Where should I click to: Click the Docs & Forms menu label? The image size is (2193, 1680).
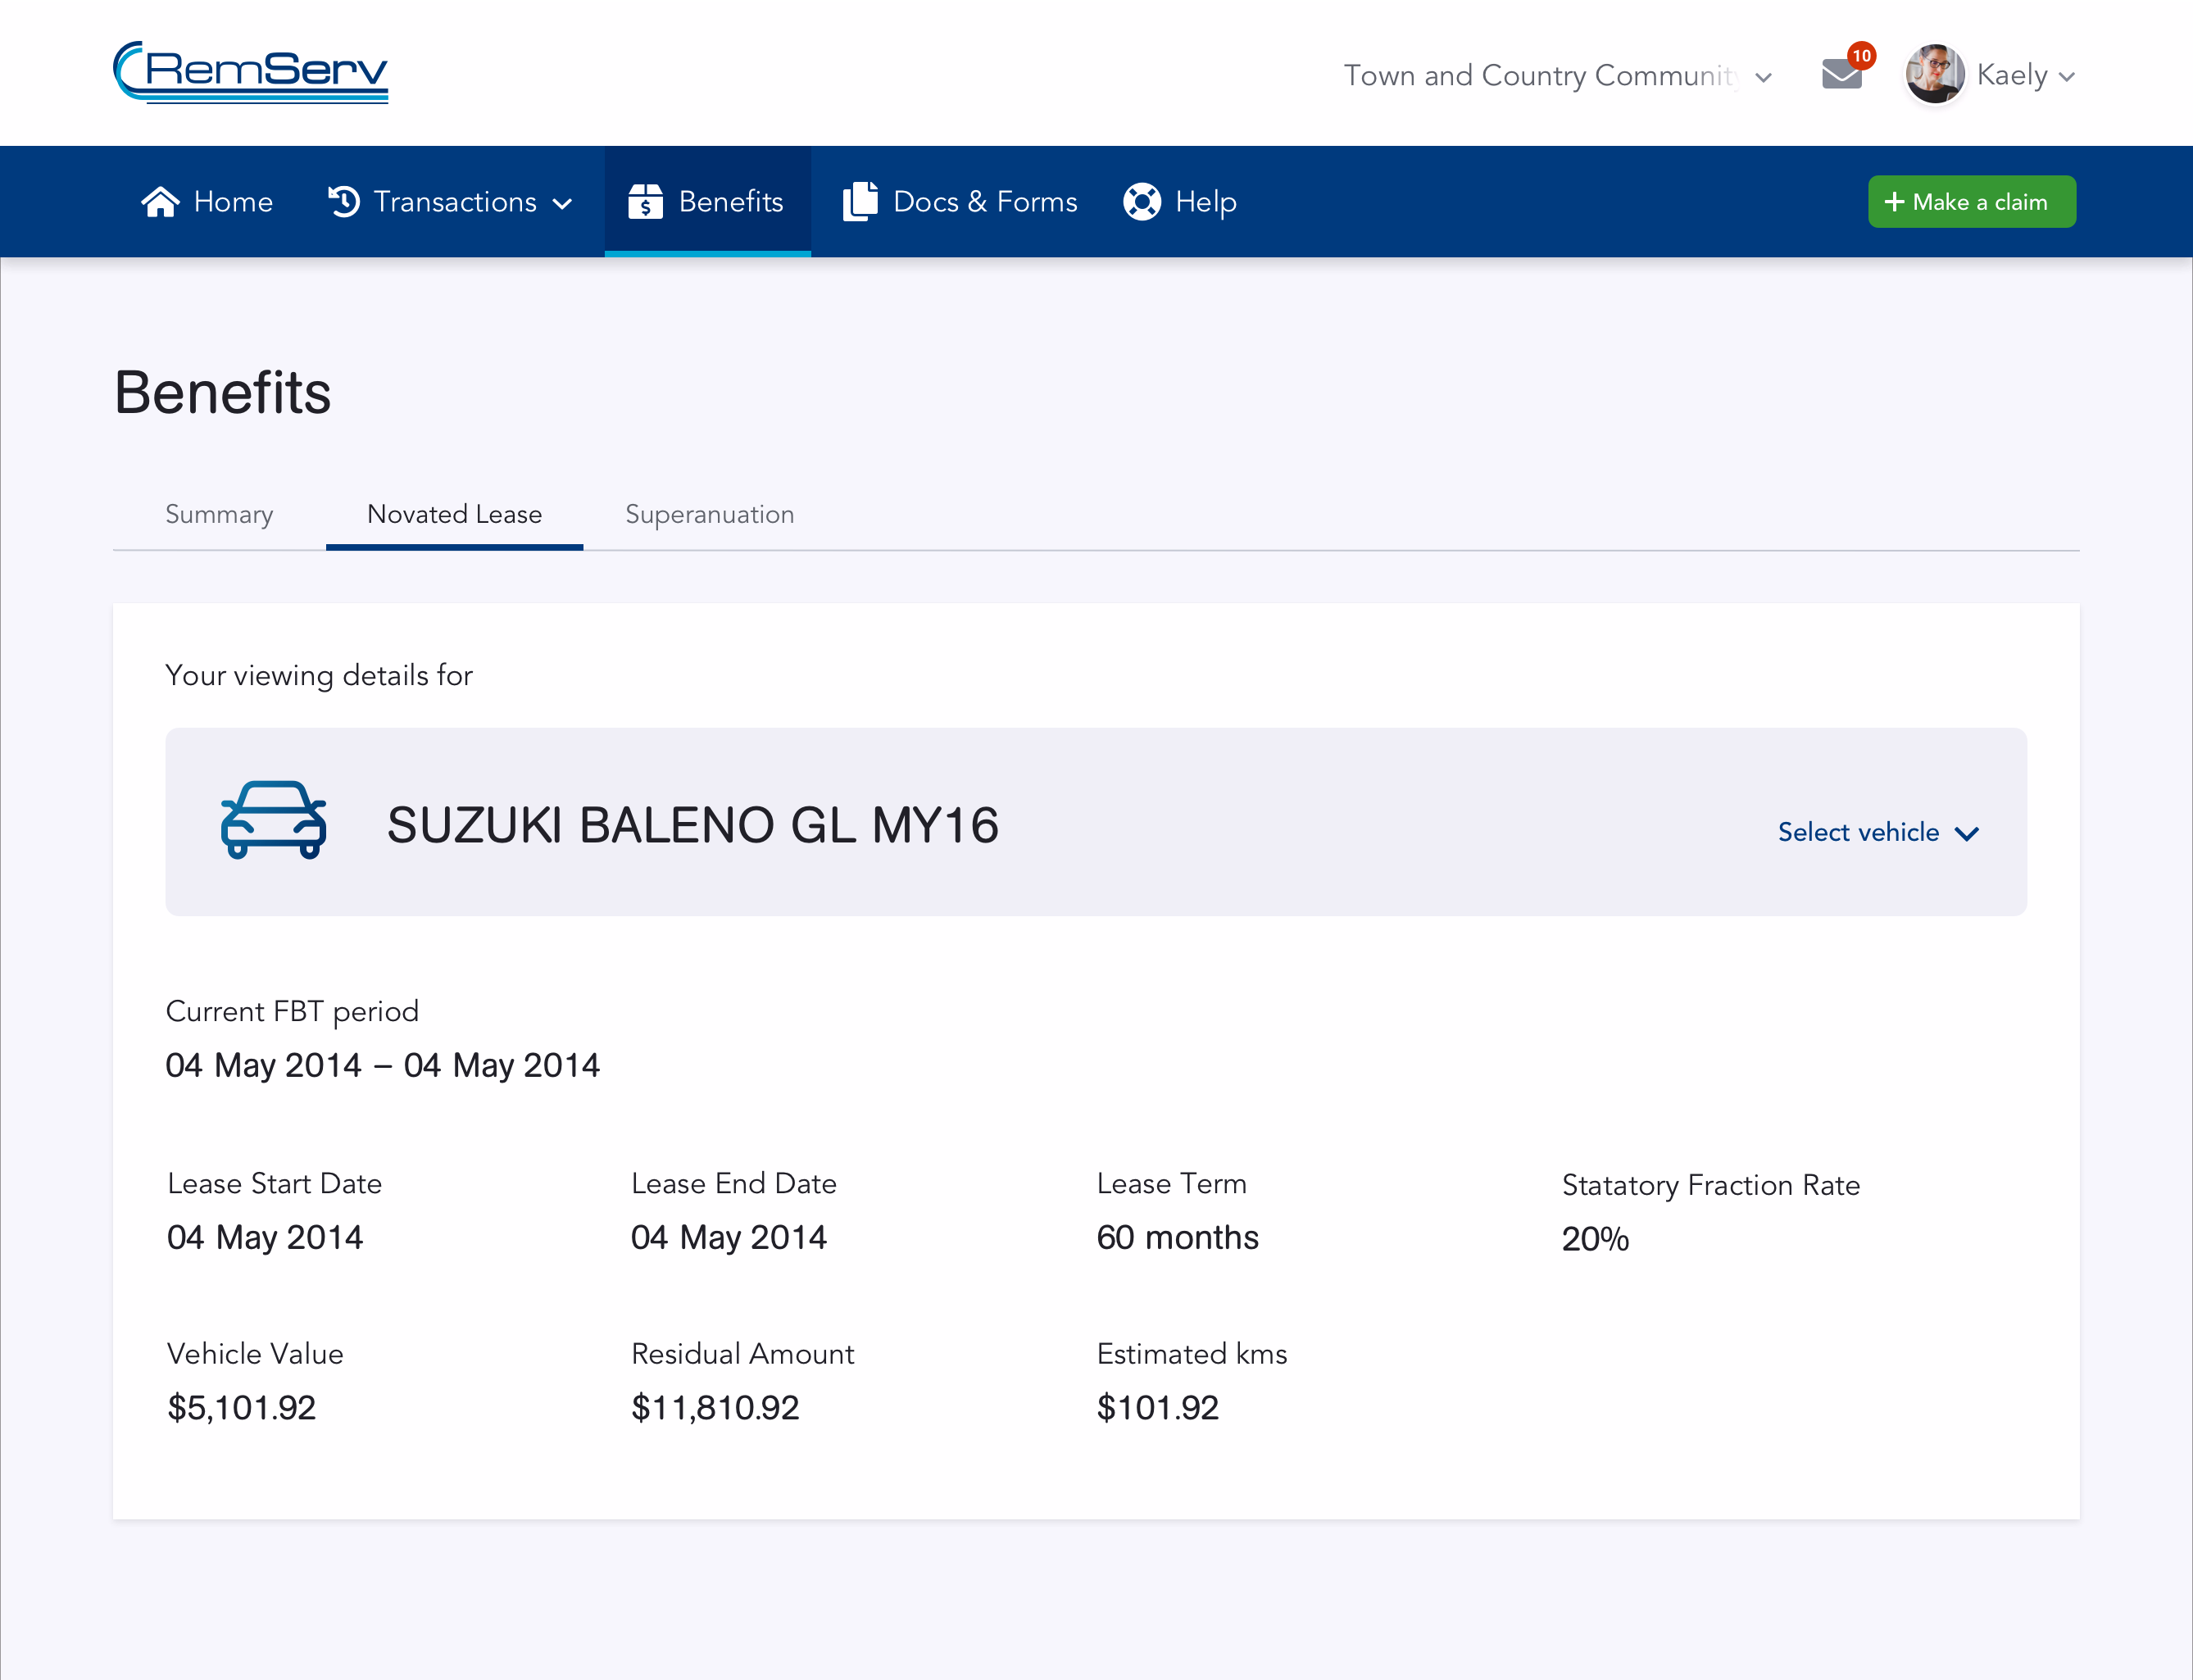click(x=984, y=202)
